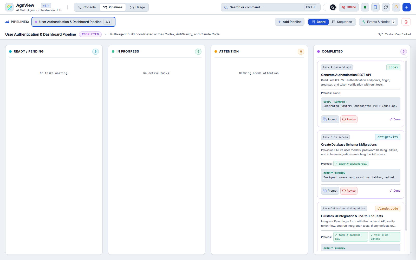This screenshot has height=260, width=416.
Task: Open the Console tab
Action: pyautogui.click(x=87, y=7)
